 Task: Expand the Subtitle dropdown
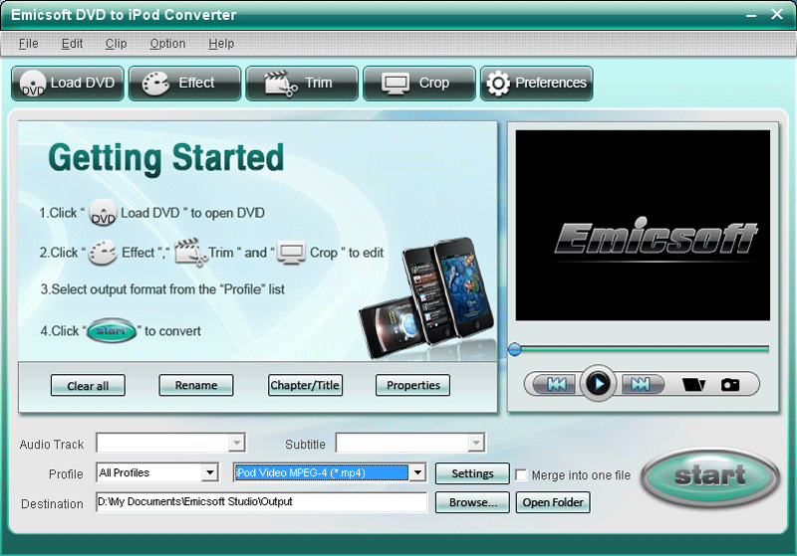click(x=476, y=443)
